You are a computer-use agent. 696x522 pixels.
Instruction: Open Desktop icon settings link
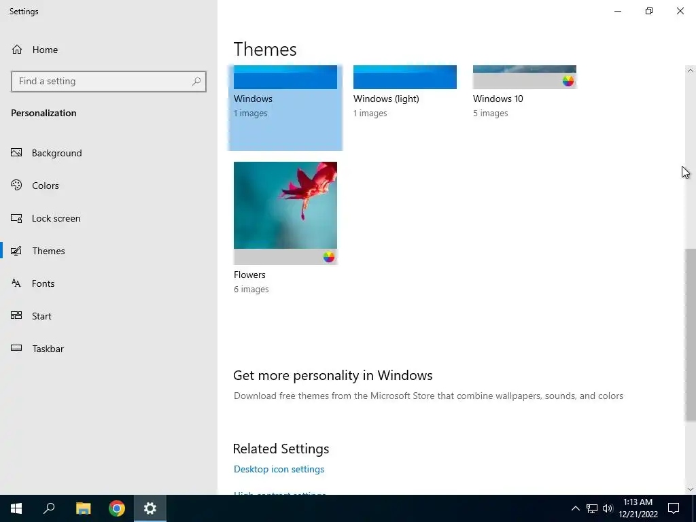pos(279,469)
